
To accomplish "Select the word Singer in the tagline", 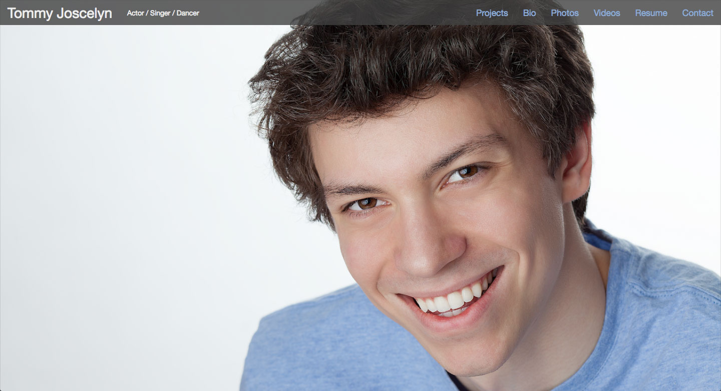I will pos(160,13).
